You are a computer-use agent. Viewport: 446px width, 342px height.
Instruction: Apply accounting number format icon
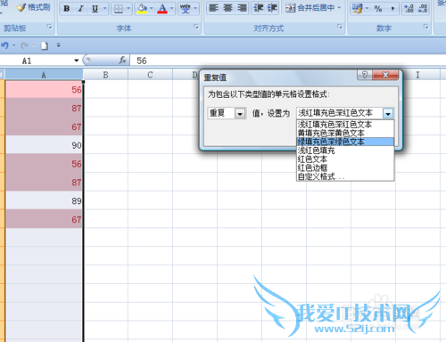tap(357, 9)
